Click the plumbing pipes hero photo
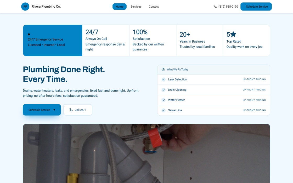Screen dimensions: 293x183 [x=146, y=153]
